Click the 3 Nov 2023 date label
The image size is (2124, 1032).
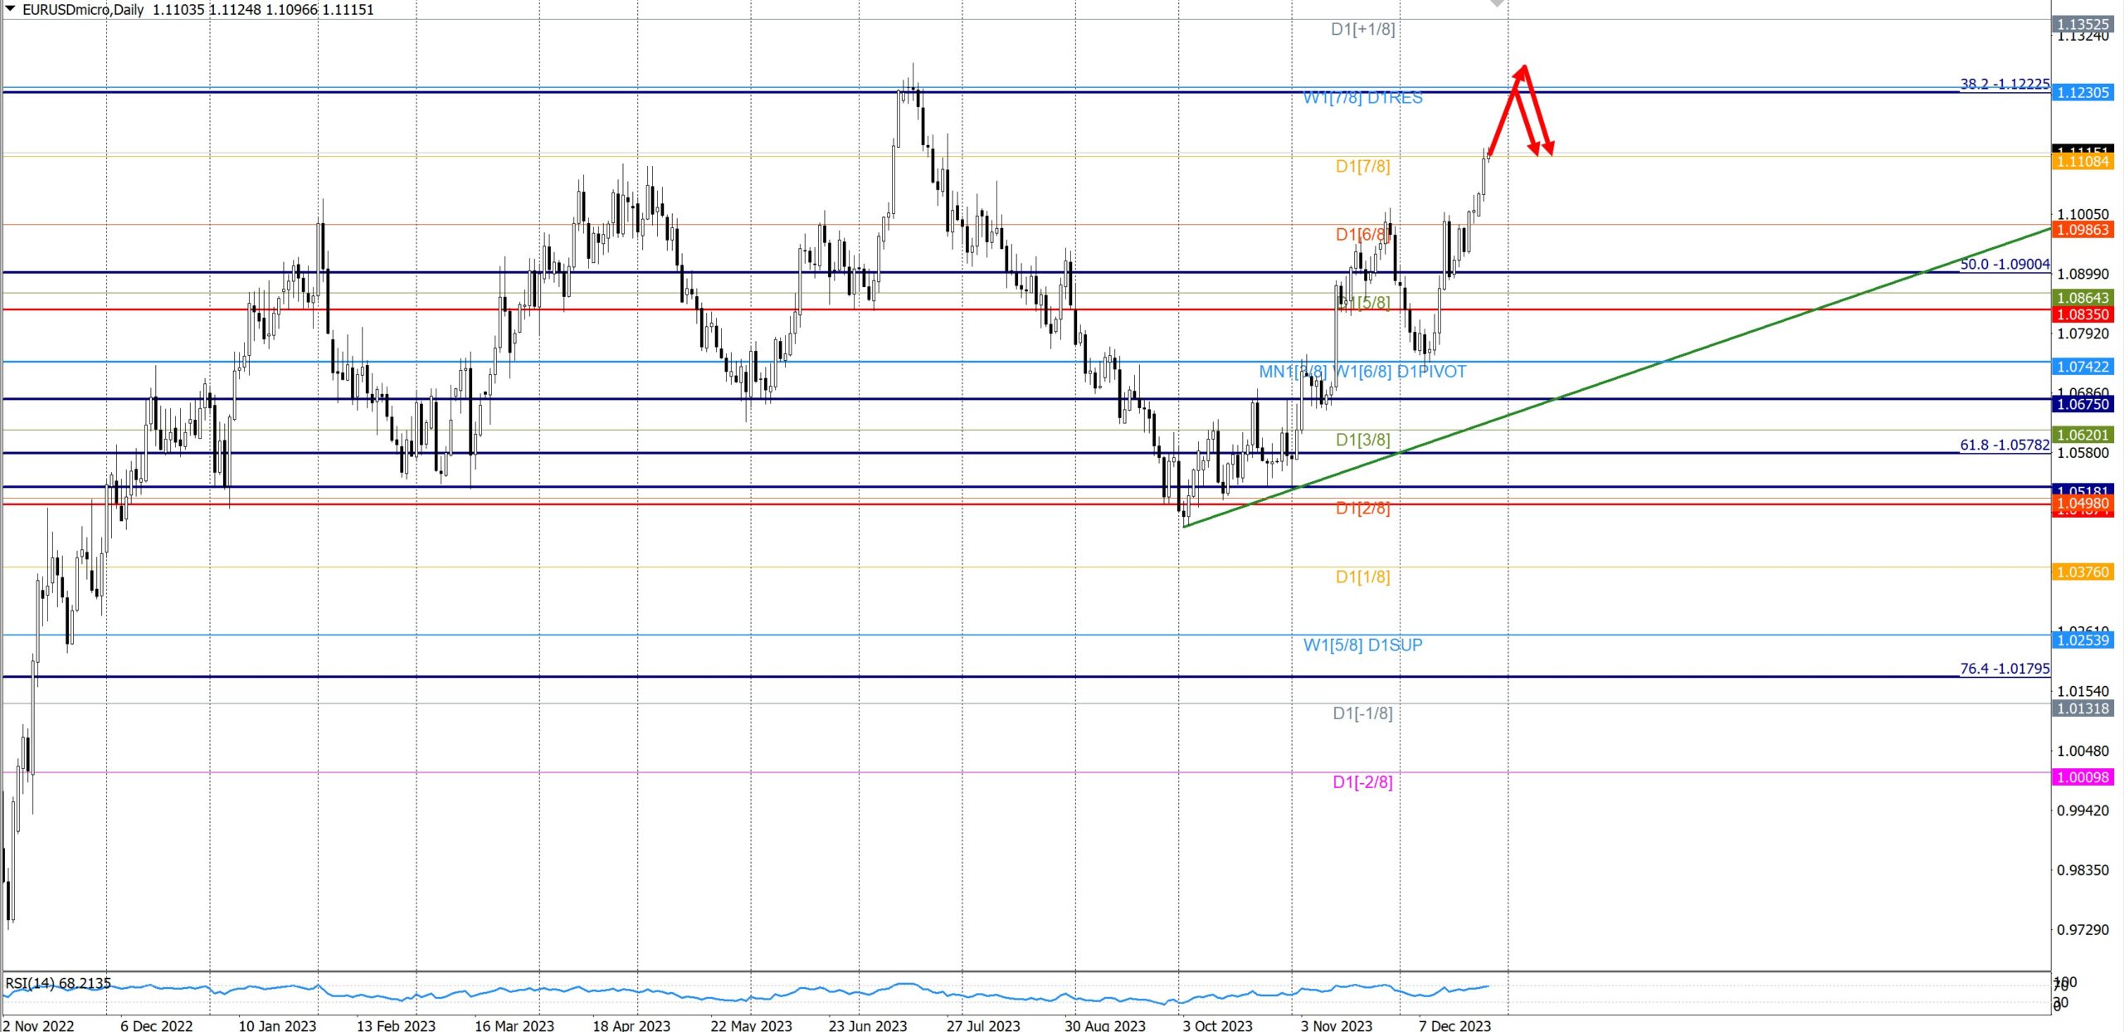[x=1337, y=1025]
